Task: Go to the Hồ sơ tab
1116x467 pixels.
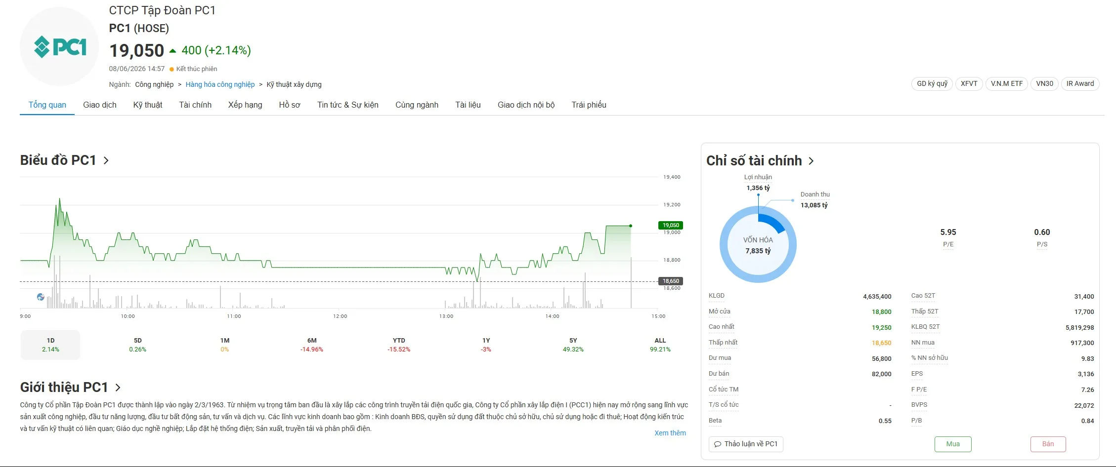Action: pyautogui.click(x=290, y=105)
